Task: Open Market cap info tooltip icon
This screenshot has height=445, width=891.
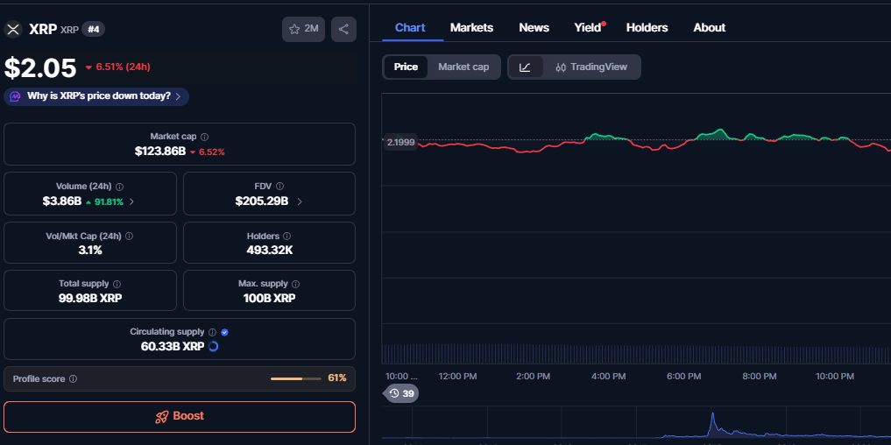Action: click(204, 137)
